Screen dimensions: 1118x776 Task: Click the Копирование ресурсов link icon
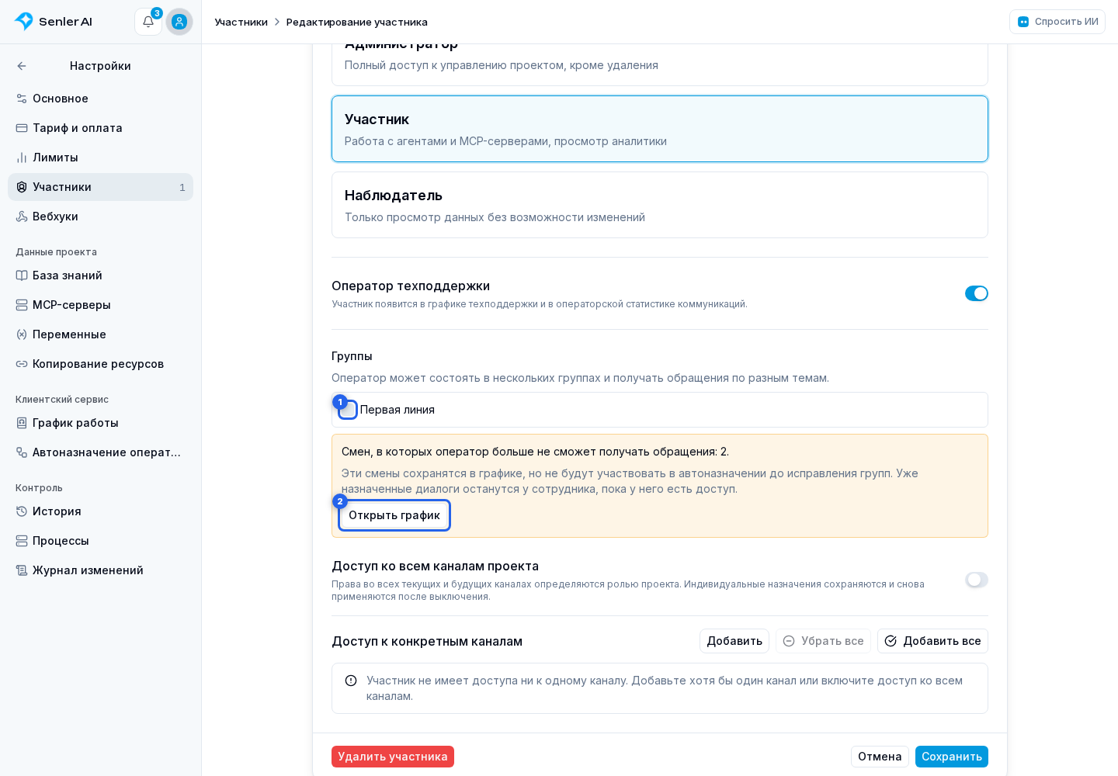pos(22,364)
